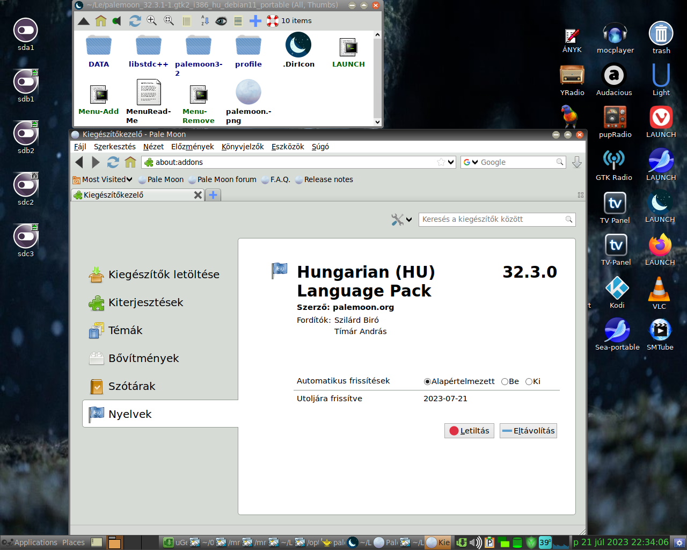Open the Fájl menu
This screenshot has height=550, width=687.
(80, 147)
